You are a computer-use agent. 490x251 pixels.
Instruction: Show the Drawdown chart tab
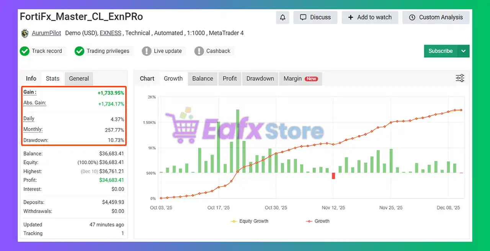pyautogui.click(x=260, y=79)
